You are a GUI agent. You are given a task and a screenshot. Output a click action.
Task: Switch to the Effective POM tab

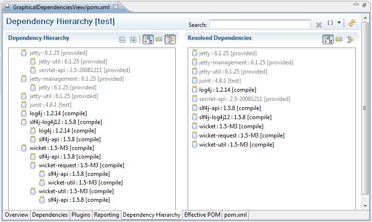202,215
